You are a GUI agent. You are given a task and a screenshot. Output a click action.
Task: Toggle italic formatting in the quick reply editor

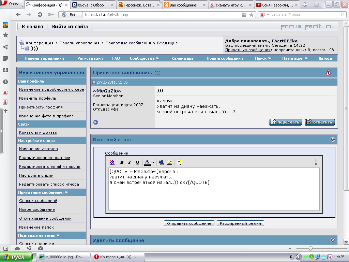(x=130, y=162)
